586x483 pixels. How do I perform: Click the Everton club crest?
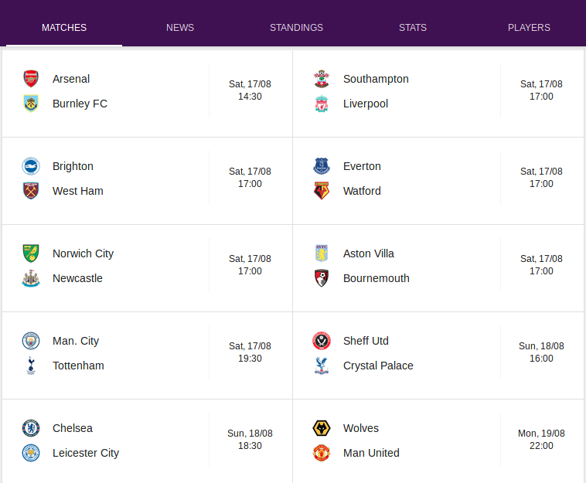point(322,166)
